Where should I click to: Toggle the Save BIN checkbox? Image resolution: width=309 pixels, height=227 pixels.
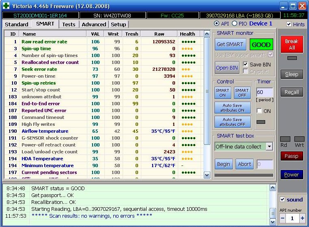(x=245, y=64)
